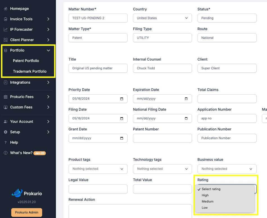Click the Setup gear icon
This screenshot has height=218, width=267.
6,132
